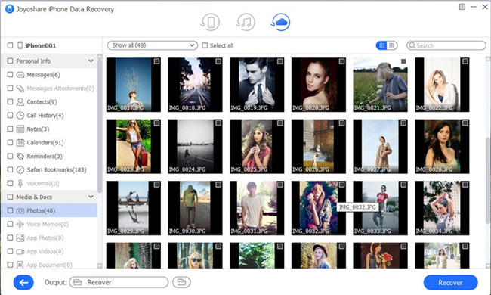
Task: Tick the Select all checkbox
Action: point(205,46)
